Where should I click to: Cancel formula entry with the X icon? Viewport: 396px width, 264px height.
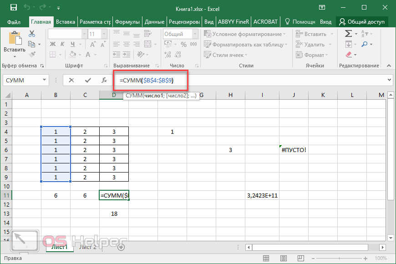coord(71,80)
